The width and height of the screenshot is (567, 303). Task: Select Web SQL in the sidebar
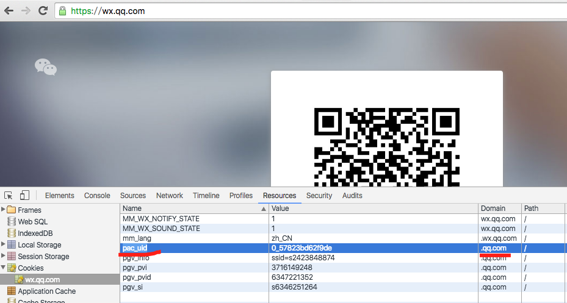click(32, 222)
